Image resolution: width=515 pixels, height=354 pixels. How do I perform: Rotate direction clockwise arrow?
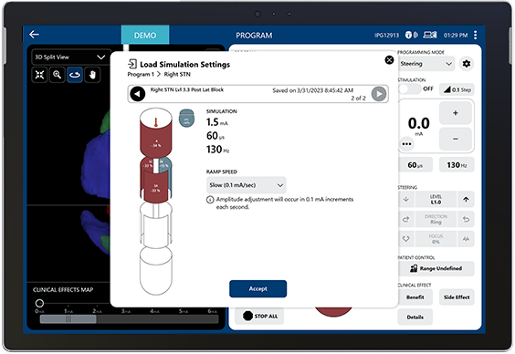coord(406,219)
